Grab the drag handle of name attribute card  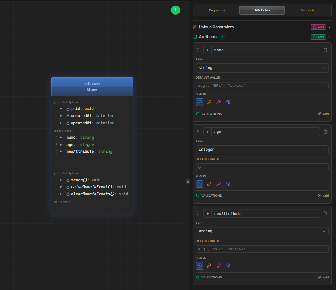click(198, 50)
